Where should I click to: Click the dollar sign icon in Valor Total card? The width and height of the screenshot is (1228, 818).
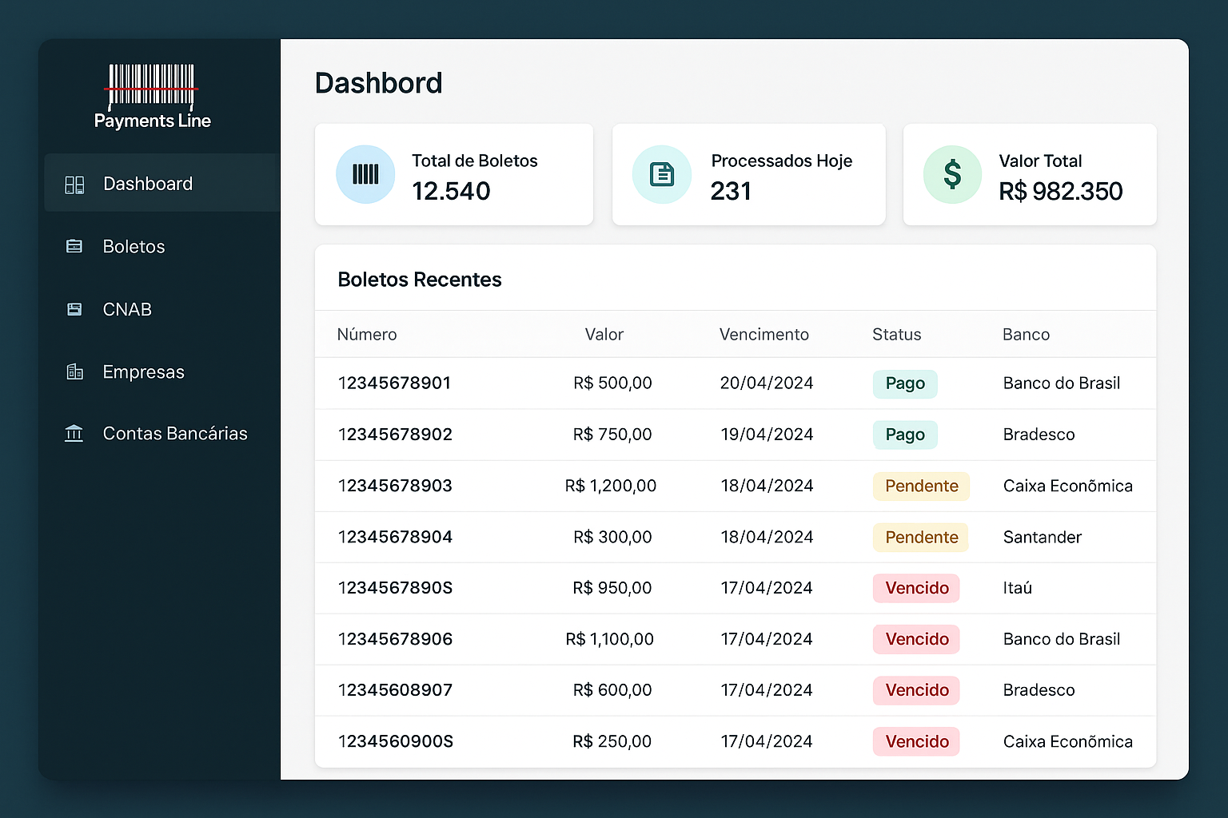952,174
